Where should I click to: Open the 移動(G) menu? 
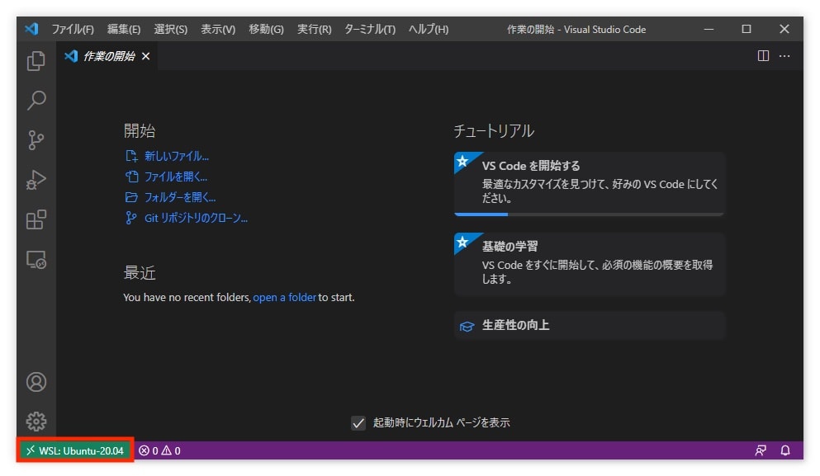266,29
